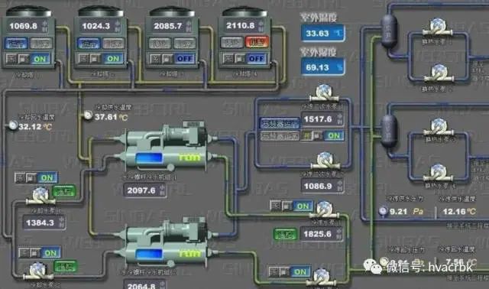Screen dimensions: 489x289
Task: Click the pump icon above the 1384.3 readout
Action: (40, 196)
